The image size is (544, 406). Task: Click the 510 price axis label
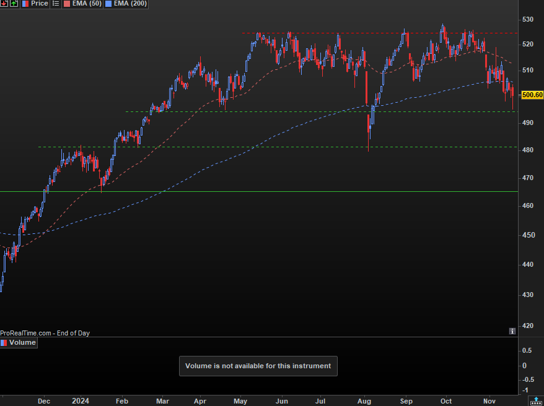(528, 71)
